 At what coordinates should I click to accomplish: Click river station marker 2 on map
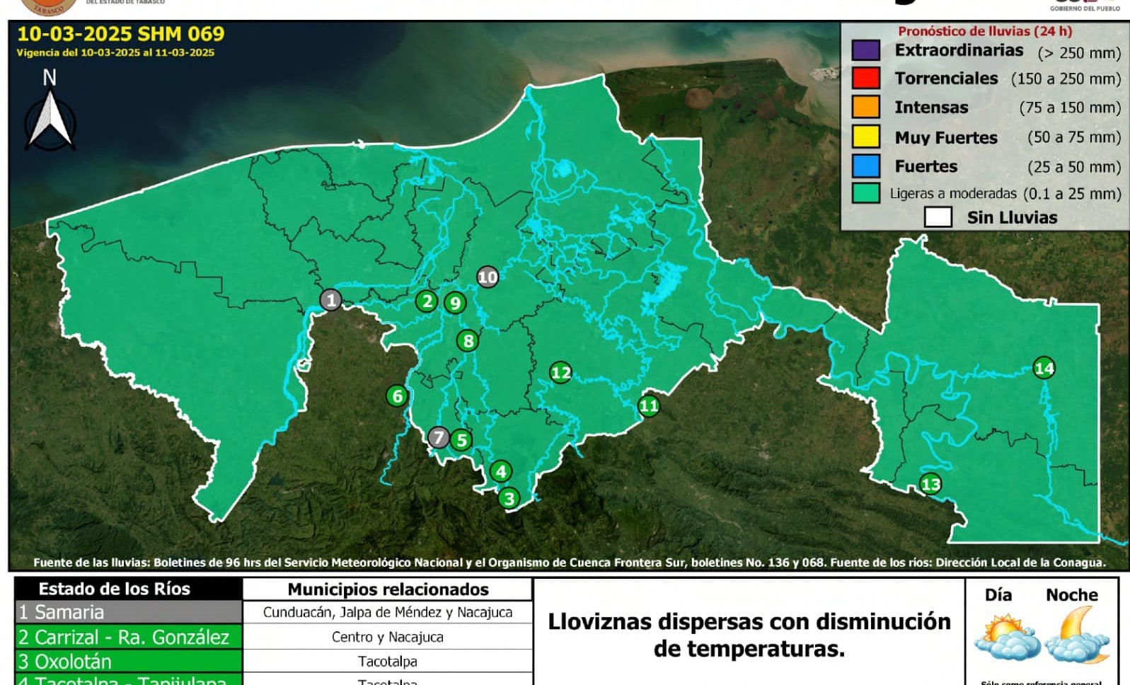(x=426, y=301)
